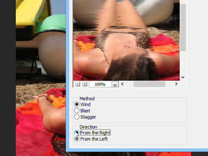The width and height of the screenshot is (208, 156).
Task: Click the preview scroll right arrow
Action: click(176, 84)
